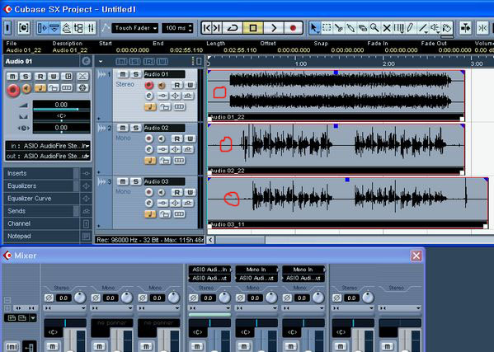The image size is (494, 352).
Task: Open Inspector edit channel settings icon
Action: [86, 61]
